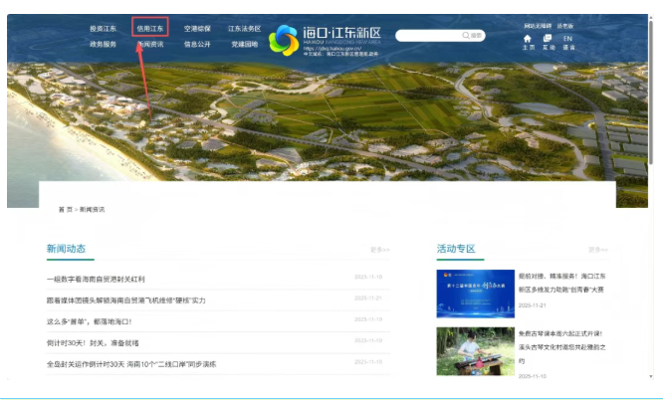Open the 创青春 contest thumbnail image
This screenshot has height=400, width=663.
pyautogui.click(x=474, y=293)
